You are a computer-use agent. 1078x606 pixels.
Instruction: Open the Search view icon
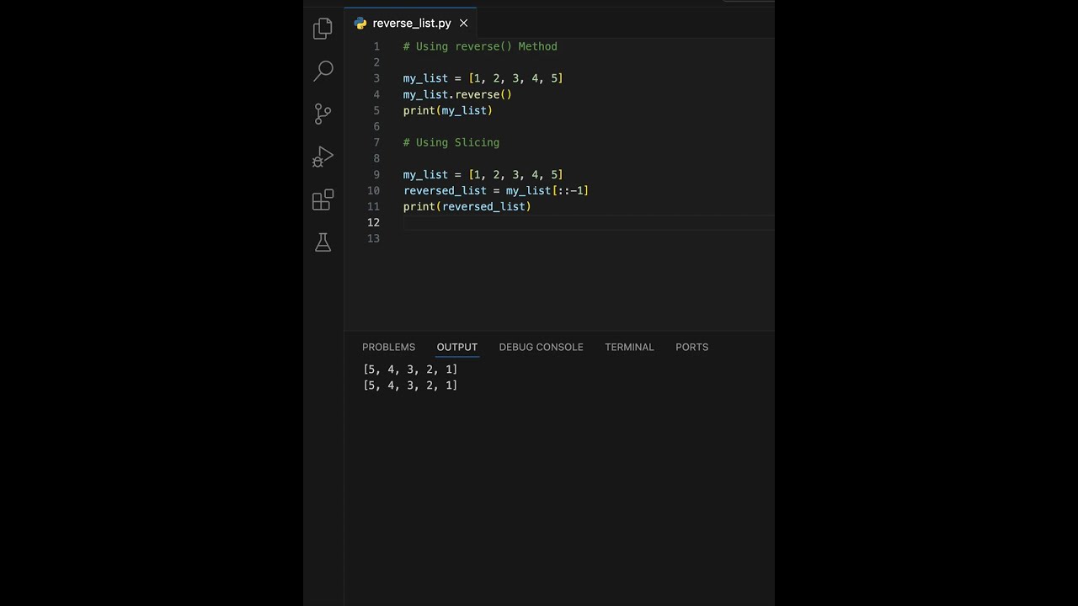point(323,71)
